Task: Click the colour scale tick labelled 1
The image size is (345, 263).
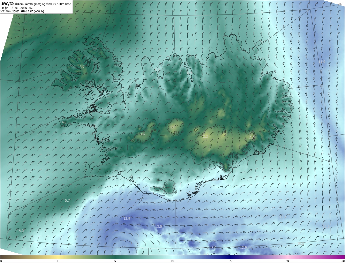Action: click(58, 261)
